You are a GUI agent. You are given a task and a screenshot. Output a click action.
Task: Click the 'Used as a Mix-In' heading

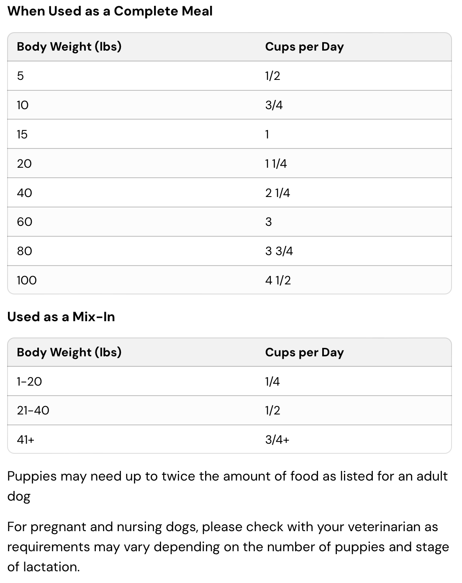point(61,317)
